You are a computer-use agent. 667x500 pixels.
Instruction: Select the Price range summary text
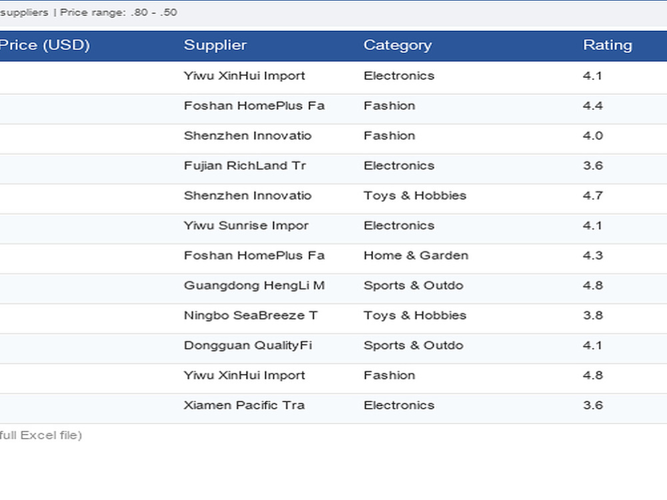pos(118,12)
